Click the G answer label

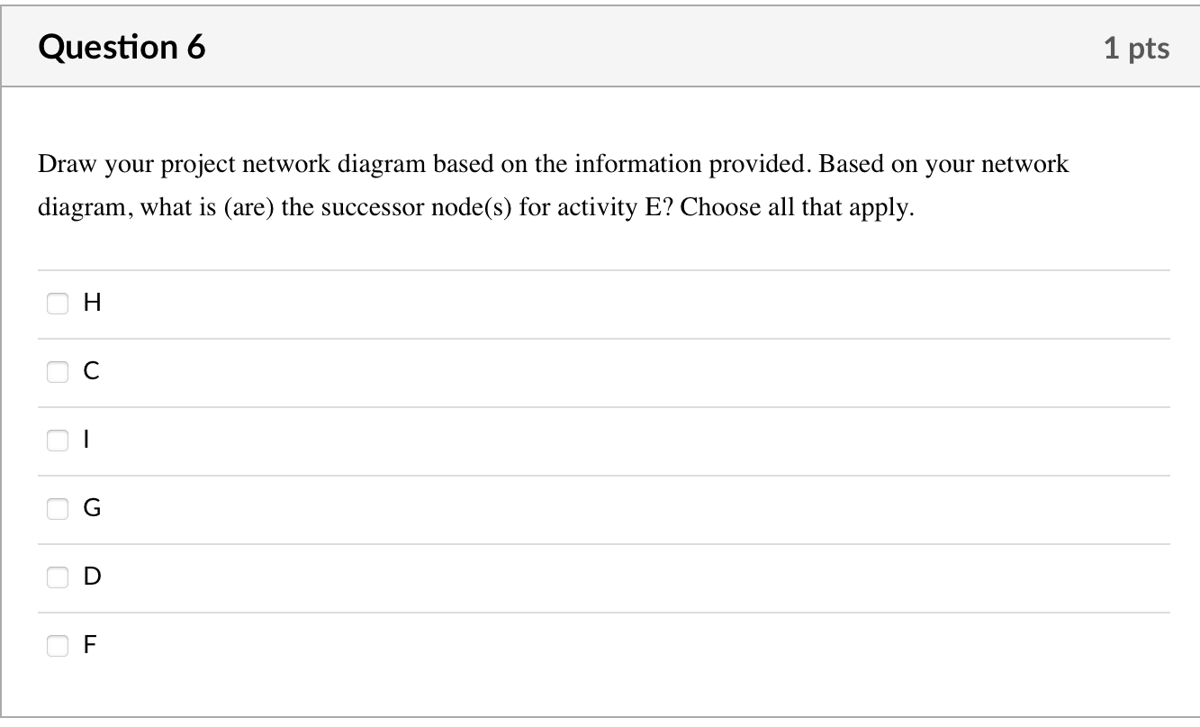pos(92,509)
